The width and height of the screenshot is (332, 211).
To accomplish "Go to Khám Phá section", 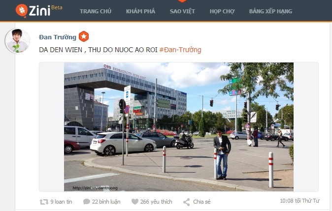I will pos(140,11).
